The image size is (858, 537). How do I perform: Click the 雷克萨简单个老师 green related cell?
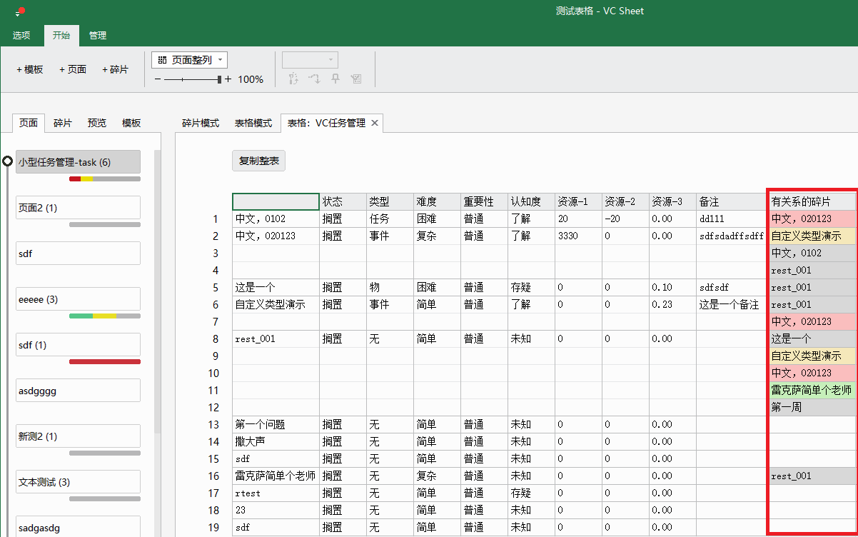[x=811, y=390]
